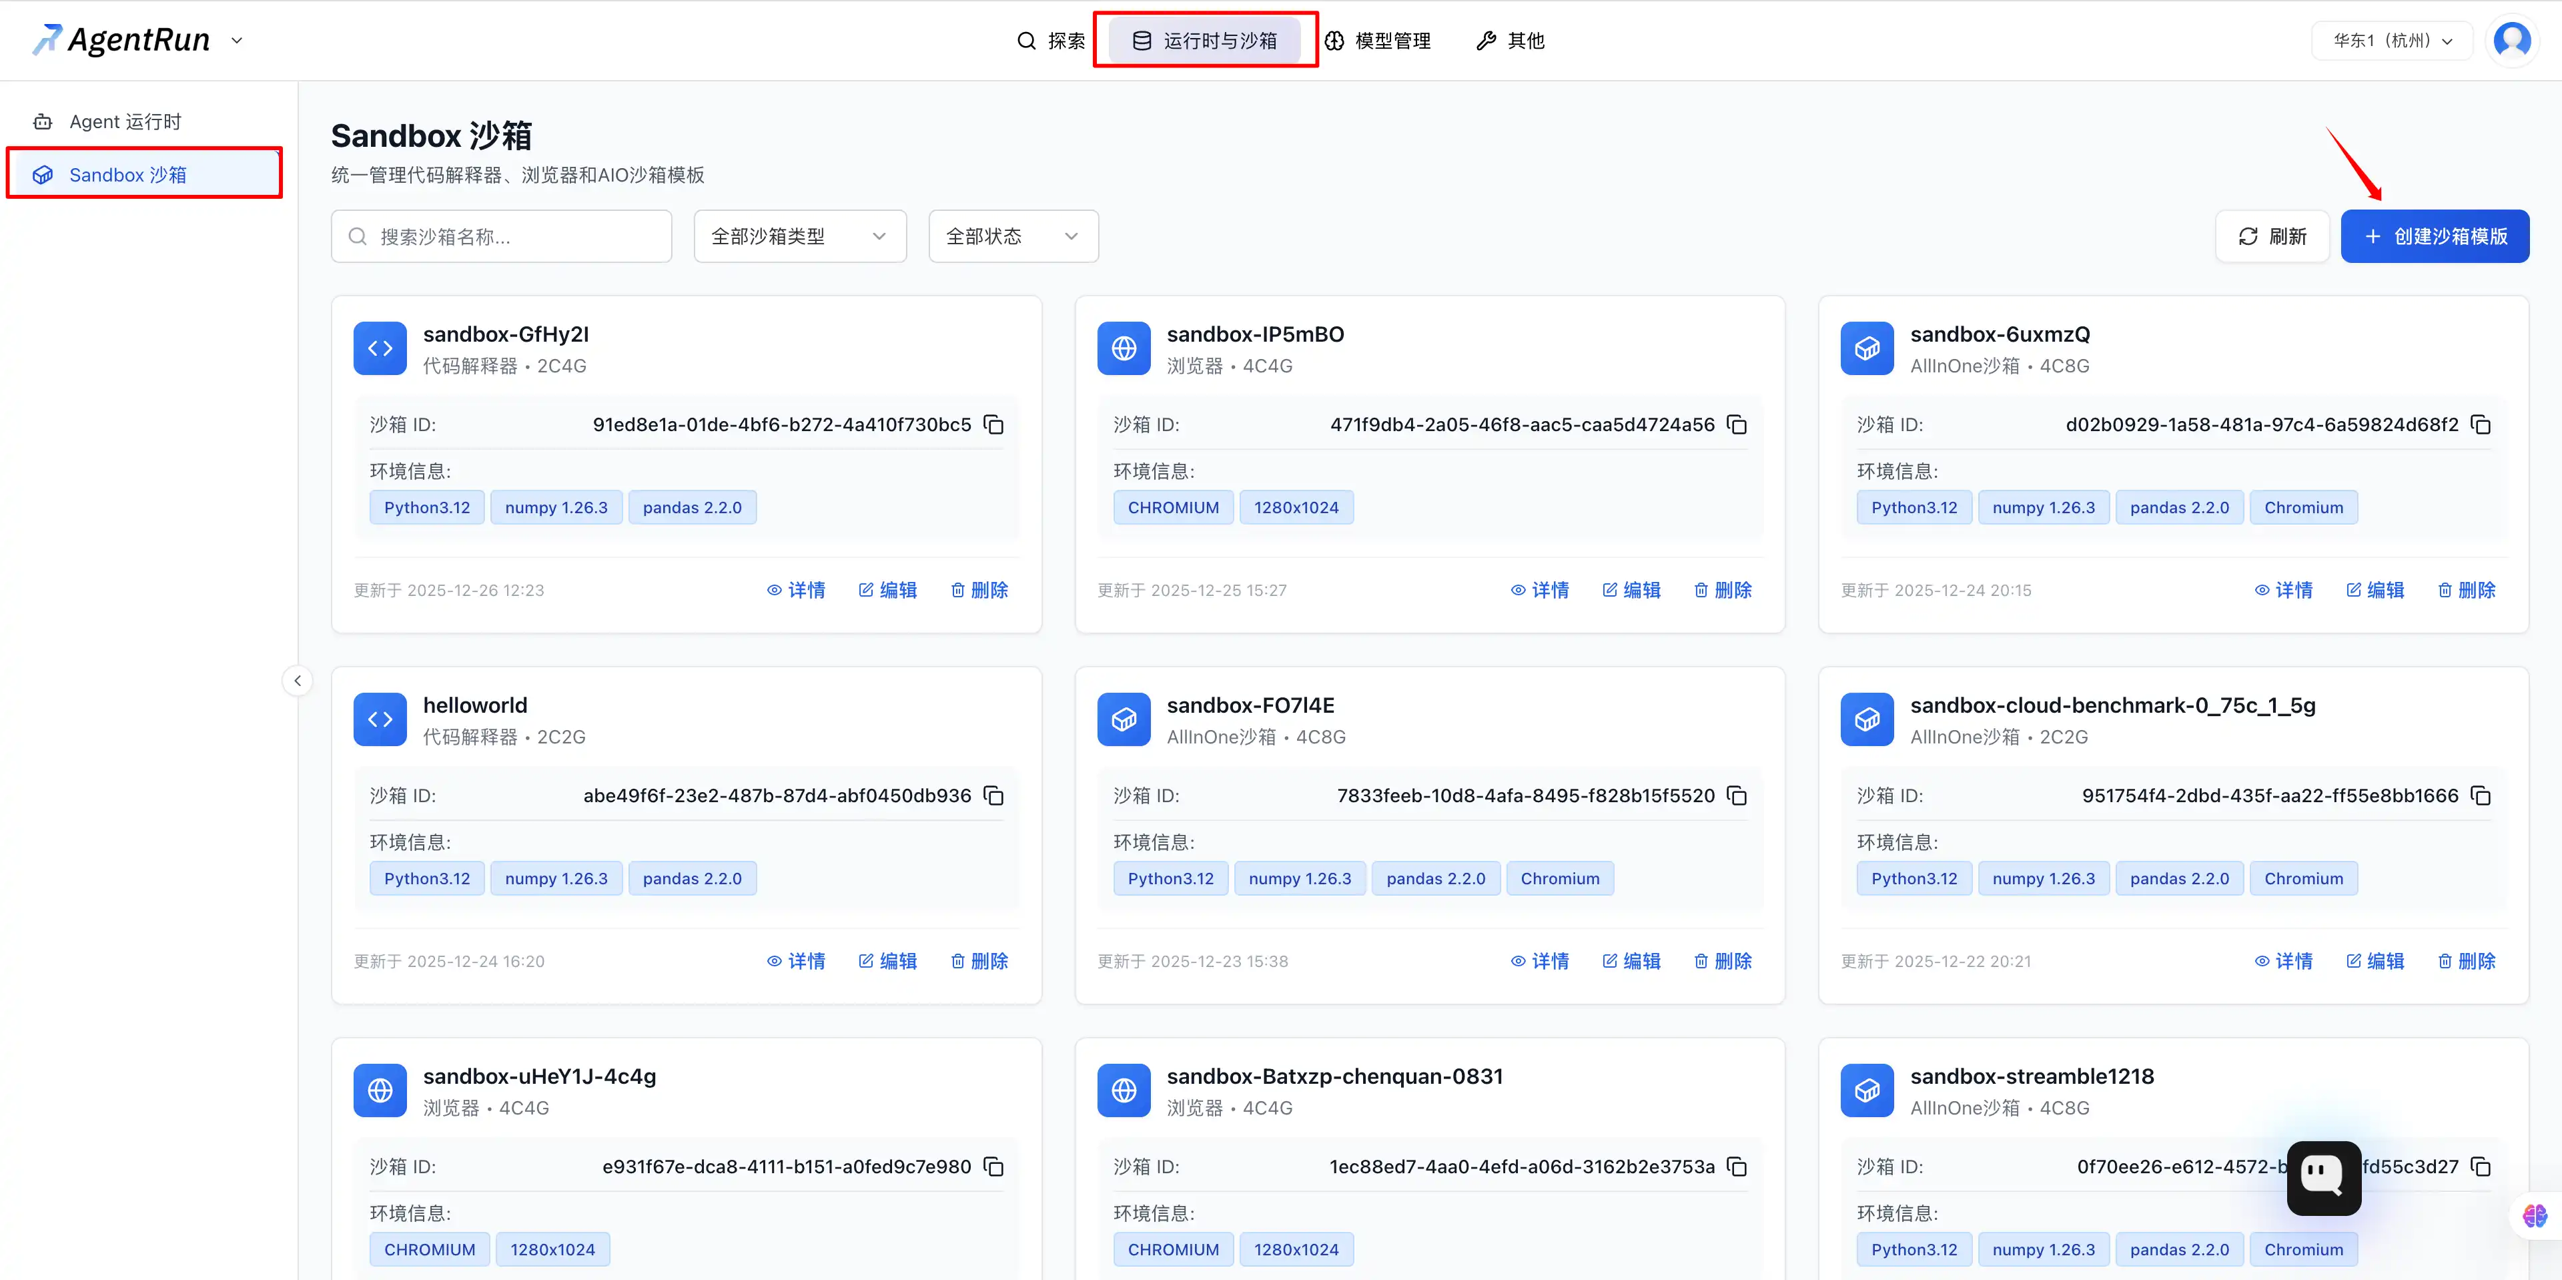Switch to the 模型管理 tab
Screen dimensions: 2562x1280
click(x=1378, y=41)
